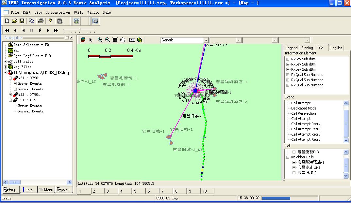Collapse the 0508_03.log logfile node

pyautogui.click(x=5, y=72)
